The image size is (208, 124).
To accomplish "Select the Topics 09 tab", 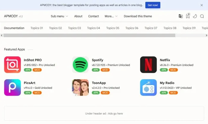I will click(x=189, y=28).
